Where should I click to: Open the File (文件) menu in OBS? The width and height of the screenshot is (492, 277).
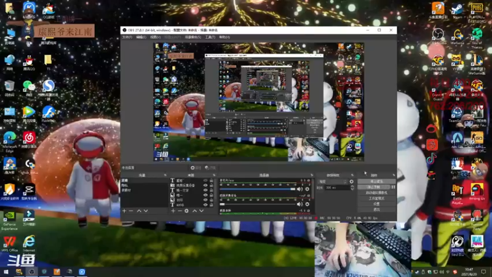(x=127, y=37)
